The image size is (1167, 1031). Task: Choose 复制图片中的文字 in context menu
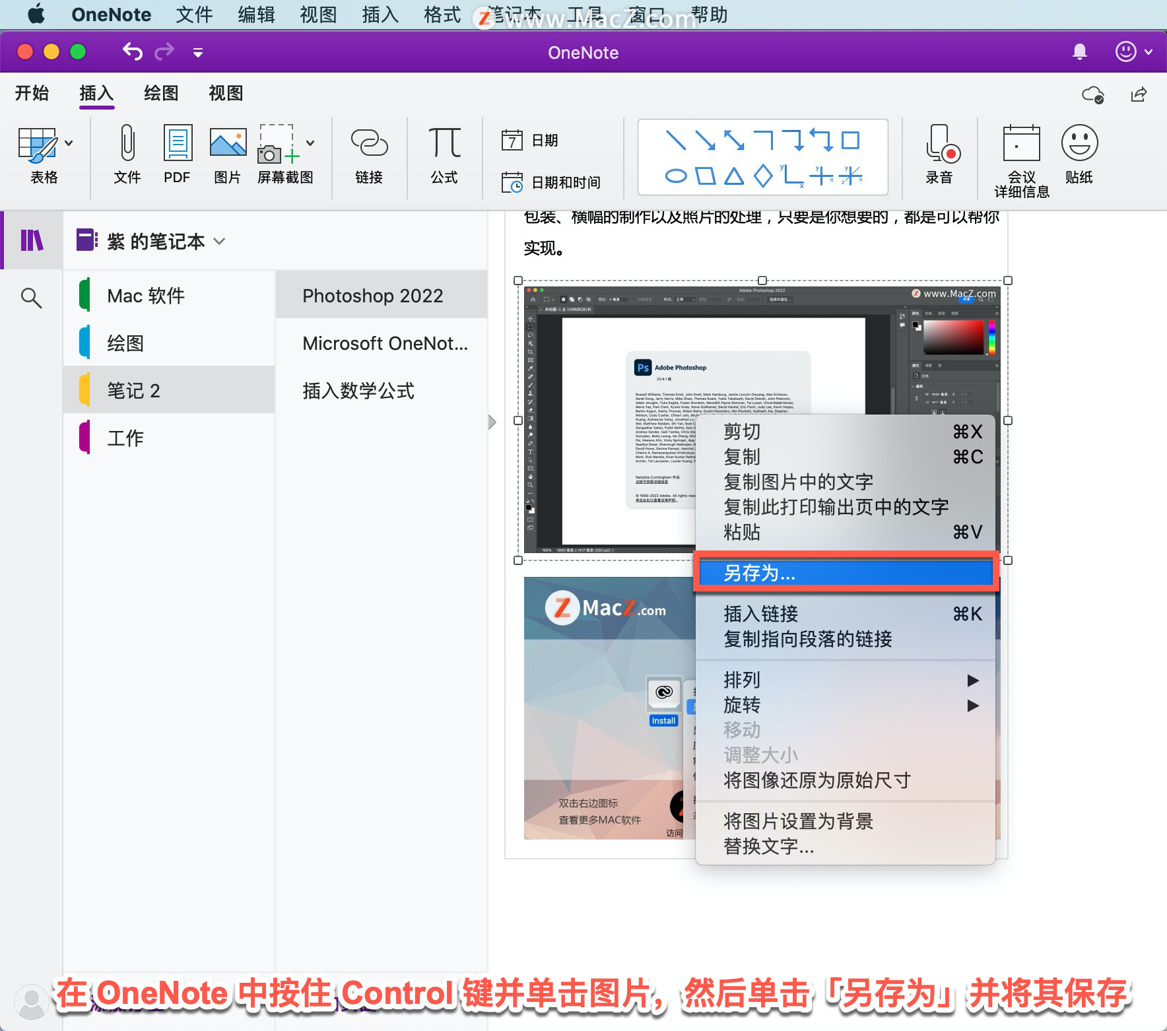[x=846, y=482]
